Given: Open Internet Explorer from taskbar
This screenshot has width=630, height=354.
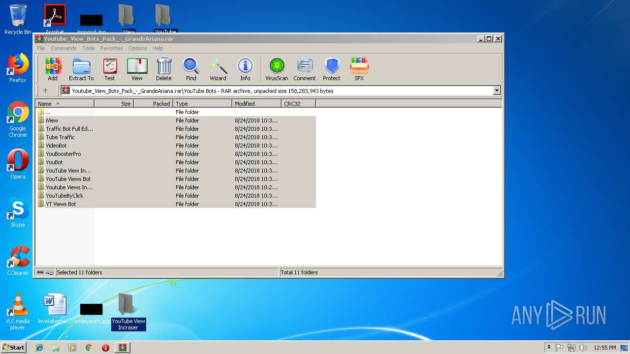Looking at the screenshot, I should pyautogui.click(x=39, y=348).
